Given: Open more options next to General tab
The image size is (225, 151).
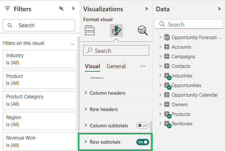Looking at the screenshot, I should point(143,66).
